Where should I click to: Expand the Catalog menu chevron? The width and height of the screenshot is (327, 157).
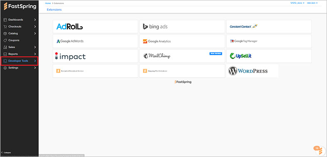pos(35,34)
